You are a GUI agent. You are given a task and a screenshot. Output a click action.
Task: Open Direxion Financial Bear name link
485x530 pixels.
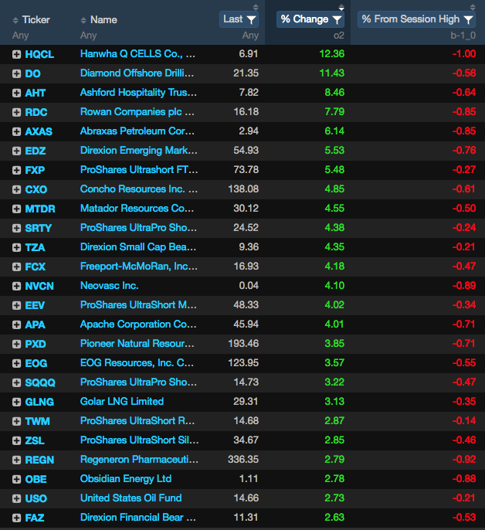coord(138,517)
